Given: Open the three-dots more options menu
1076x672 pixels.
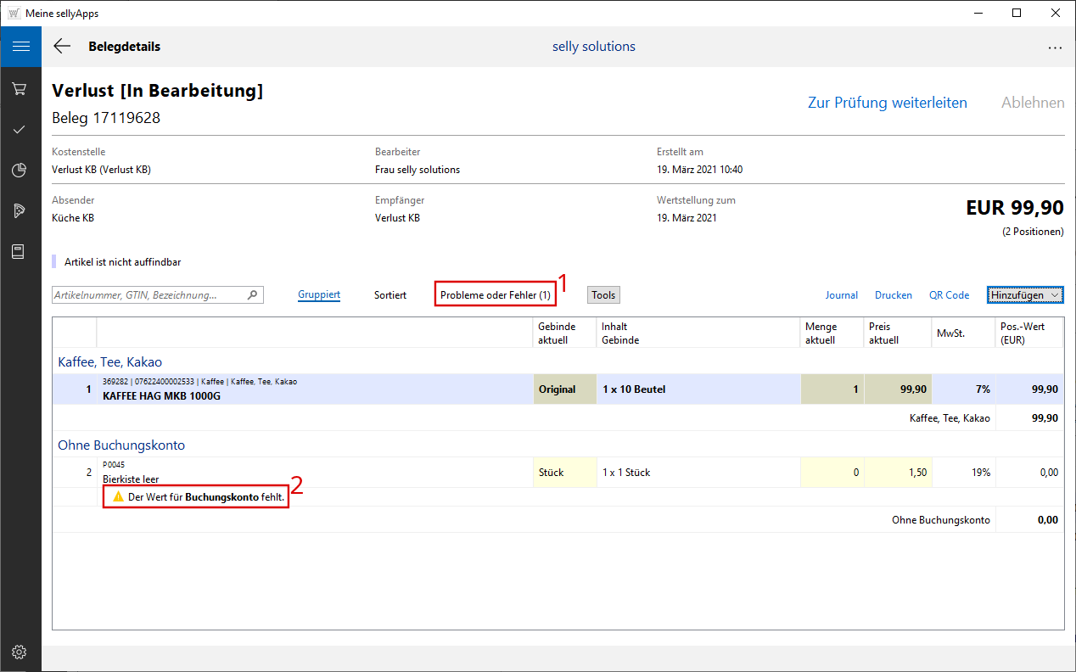Looking at the screenshot, I should tap(1055, 48).
